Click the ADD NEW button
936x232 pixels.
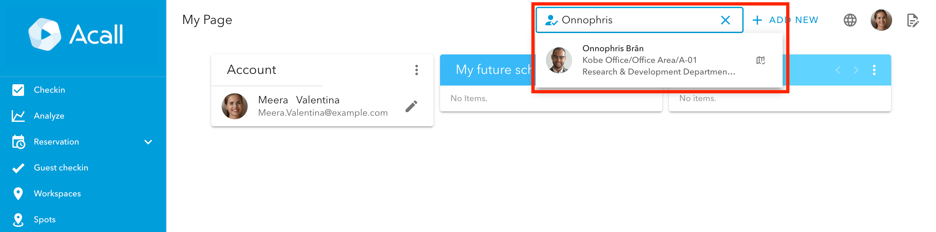point(785,20)
